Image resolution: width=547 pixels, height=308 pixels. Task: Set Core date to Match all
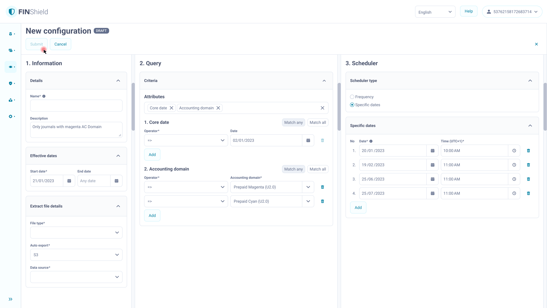pyautogui.click(x=318, y=122)
